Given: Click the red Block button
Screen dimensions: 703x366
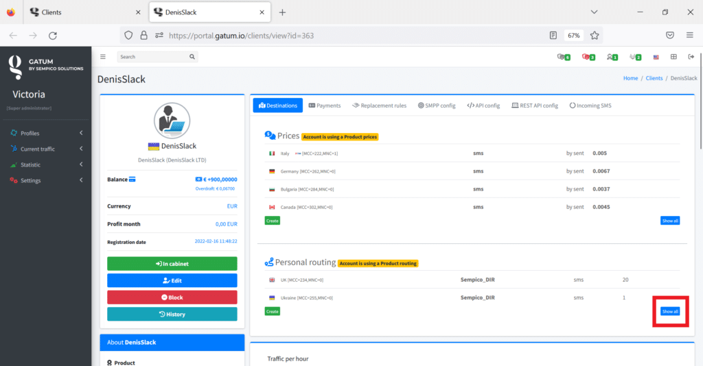Looking at the screenshot, I should pyautogui.click(x=172, y=297).
